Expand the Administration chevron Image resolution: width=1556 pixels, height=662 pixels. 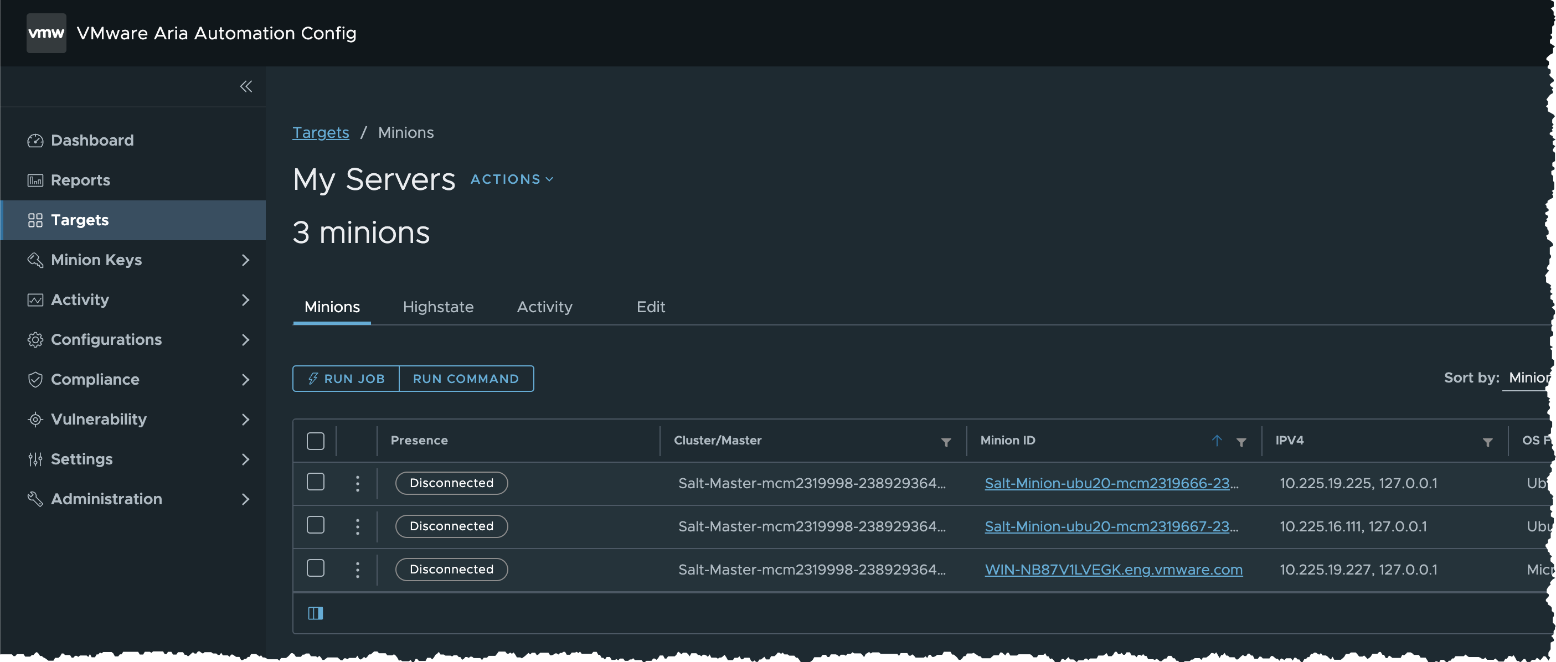(x=245, y=499)
